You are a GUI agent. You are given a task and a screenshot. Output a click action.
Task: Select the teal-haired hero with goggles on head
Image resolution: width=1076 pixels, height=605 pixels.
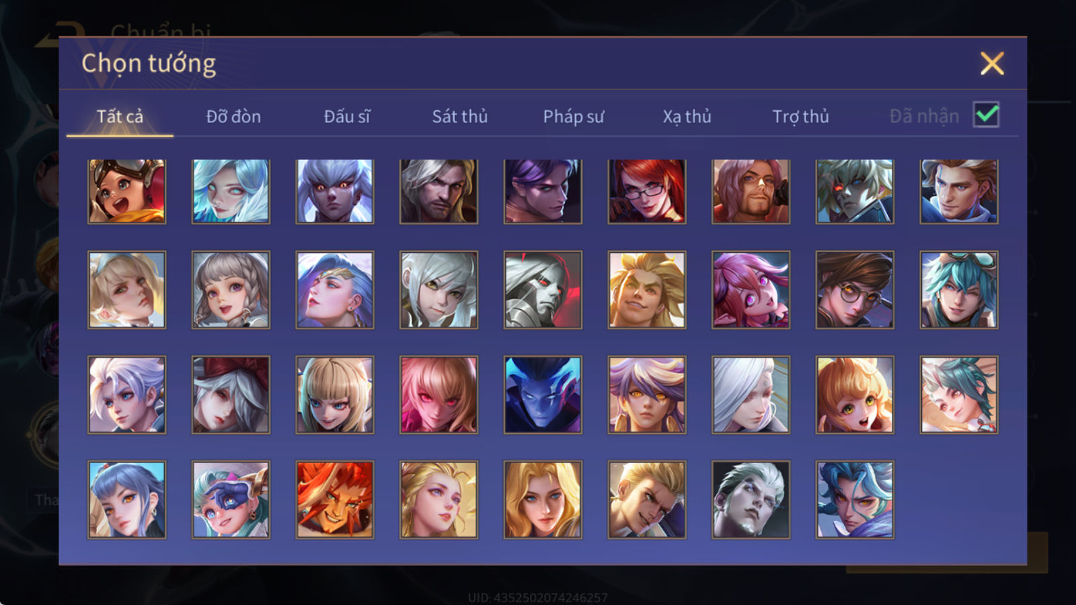[959, 290]
